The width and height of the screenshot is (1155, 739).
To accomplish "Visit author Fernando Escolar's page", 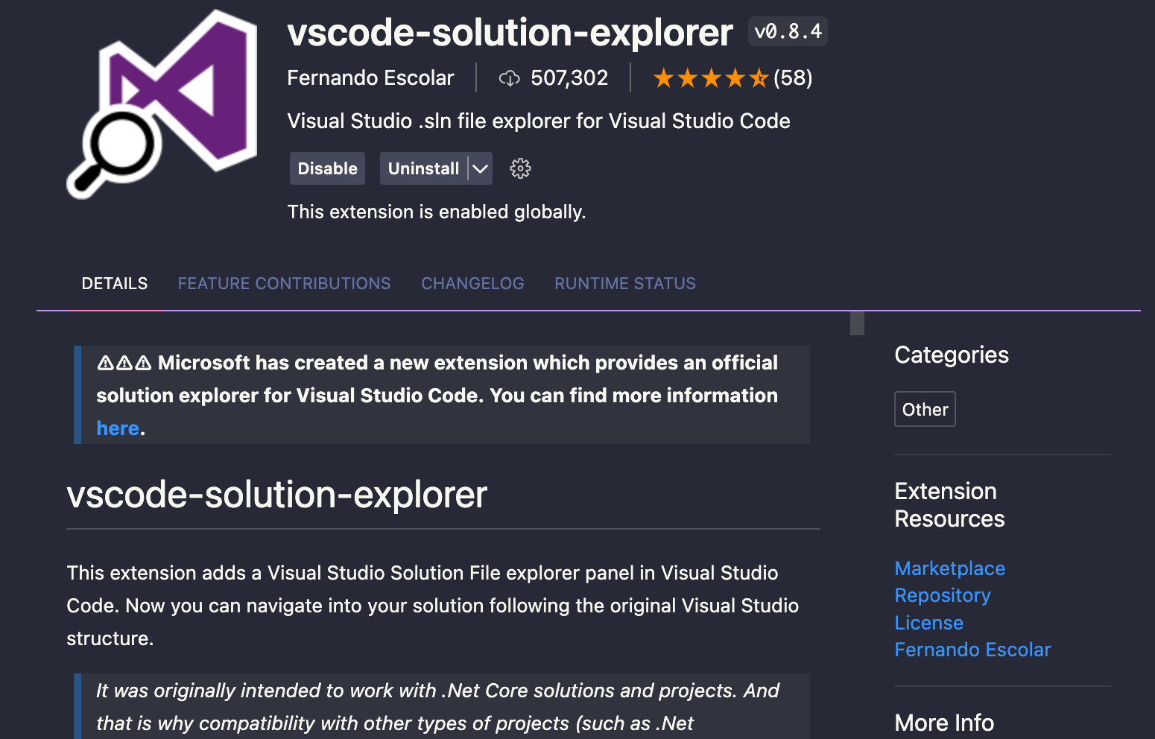I will point(972,650).
